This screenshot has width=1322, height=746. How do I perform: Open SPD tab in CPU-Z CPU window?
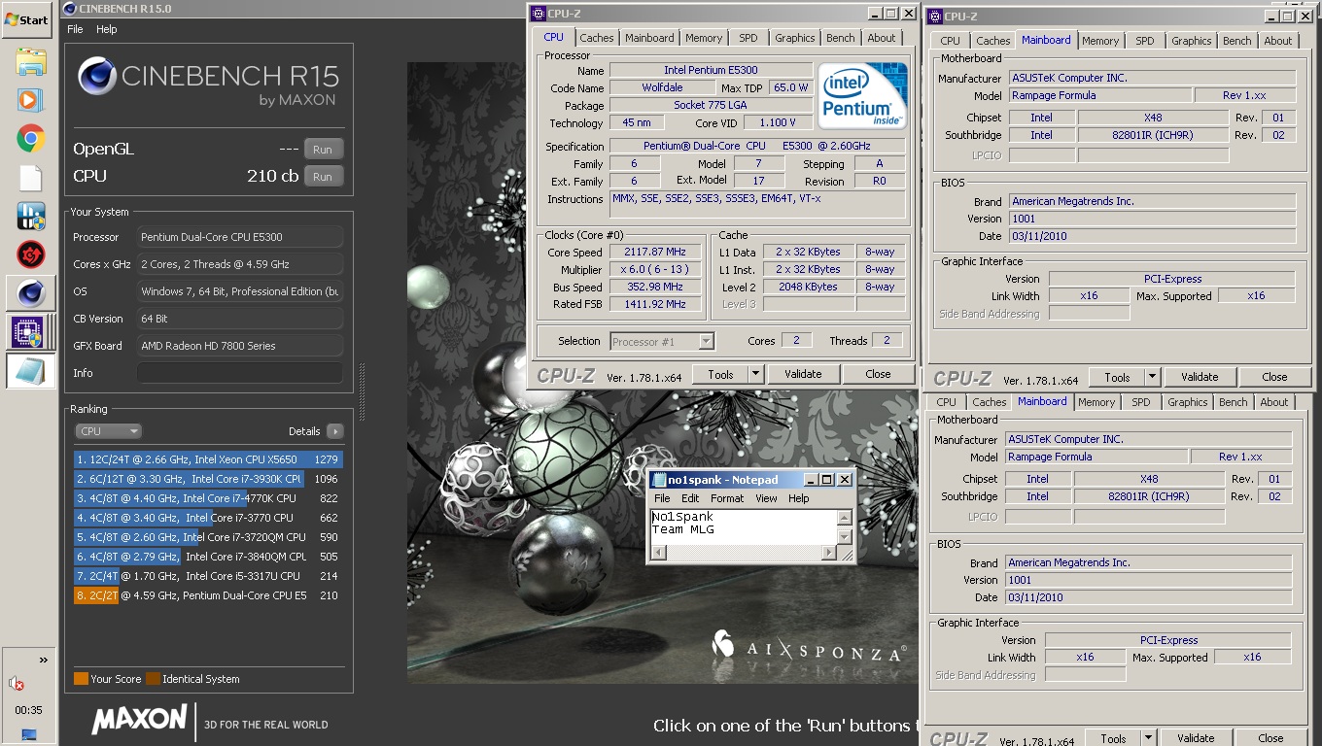(748, 38)
